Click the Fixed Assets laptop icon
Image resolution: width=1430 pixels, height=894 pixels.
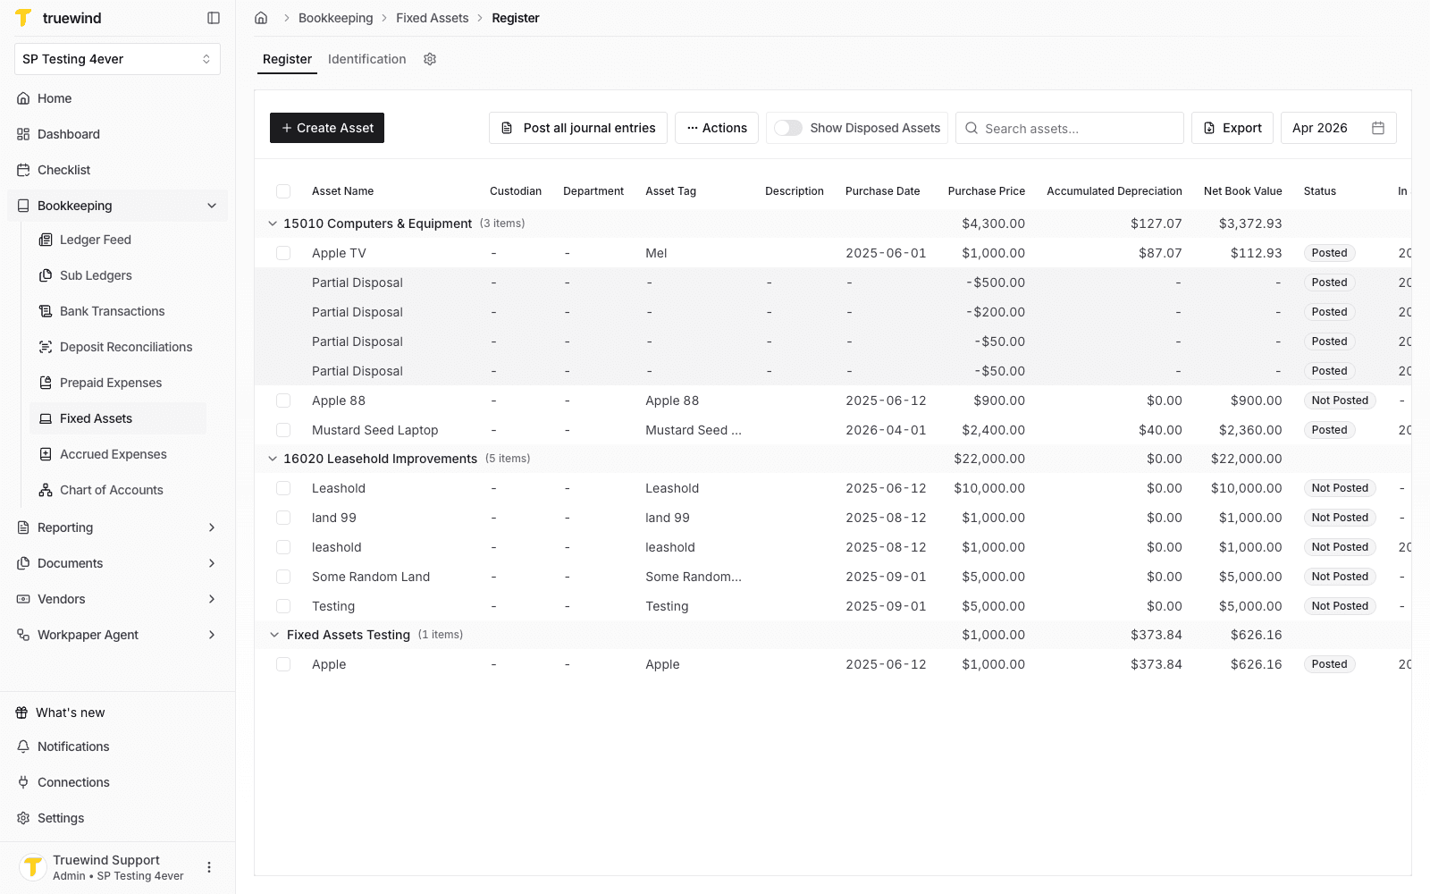(46, 418)
